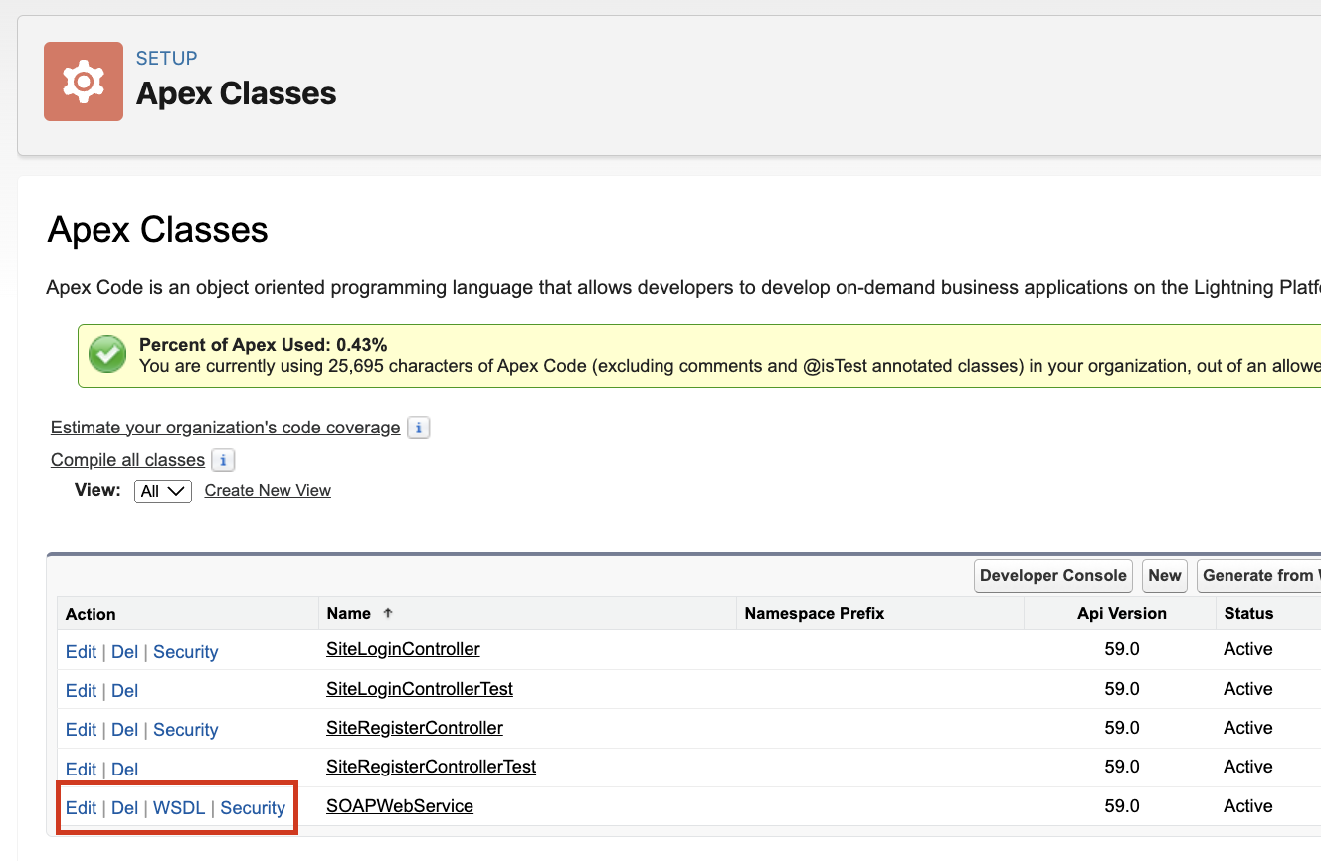Open the View dropdown set to All
The height and width of the screenshot is (861, 1321).
(x=163, y=491)
